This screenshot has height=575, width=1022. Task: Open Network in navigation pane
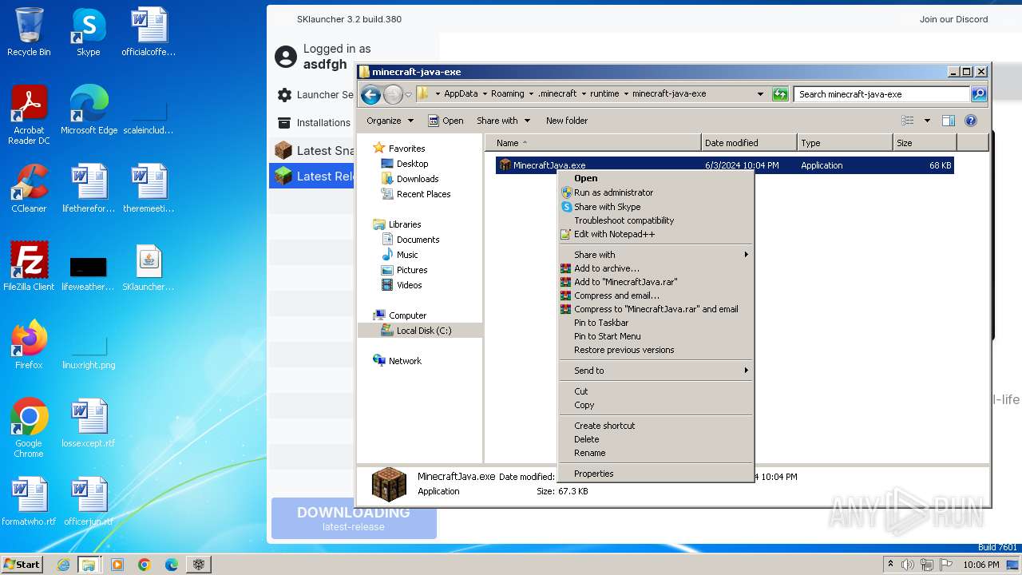coord(397,361)
